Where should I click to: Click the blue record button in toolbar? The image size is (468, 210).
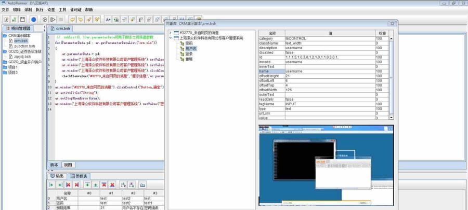[33, 19]
